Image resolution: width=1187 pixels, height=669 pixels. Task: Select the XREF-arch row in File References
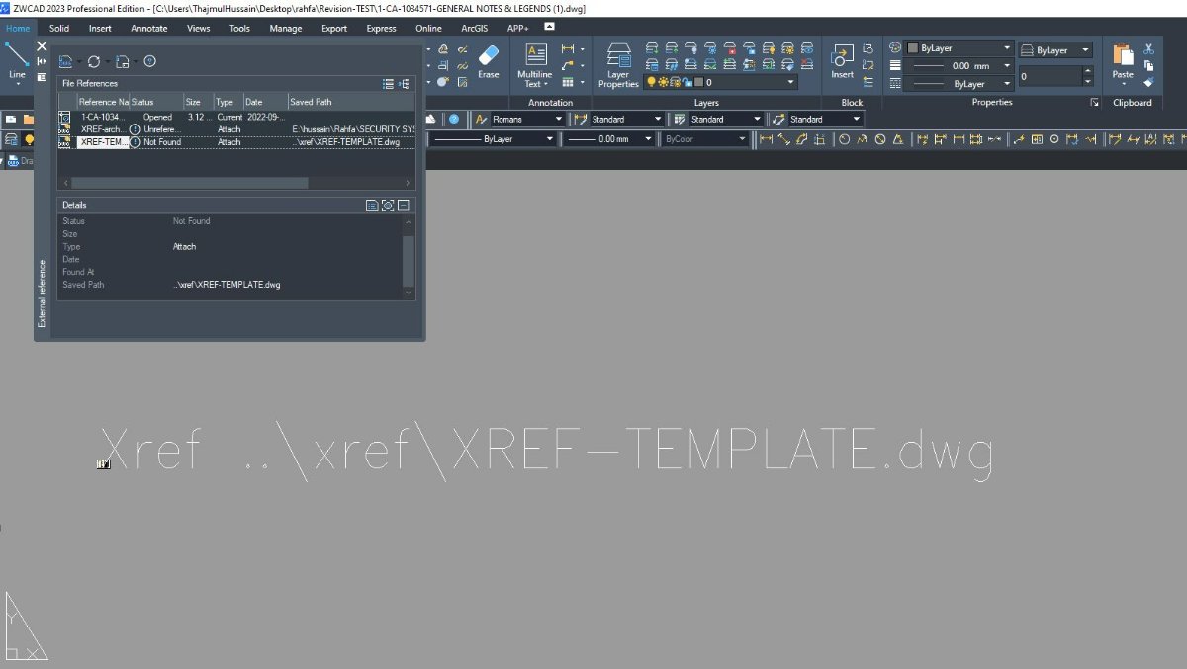[236, 129]
